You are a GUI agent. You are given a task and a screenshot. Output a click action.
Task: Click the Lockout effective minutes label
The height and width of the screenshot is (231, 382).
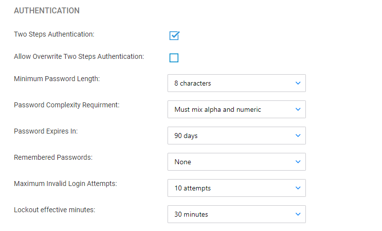coord(54,210)
